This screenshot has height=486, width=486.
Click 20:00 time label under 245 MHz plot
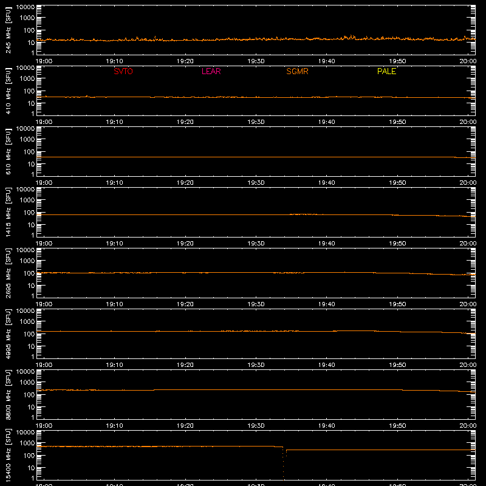tap(468, 61)
